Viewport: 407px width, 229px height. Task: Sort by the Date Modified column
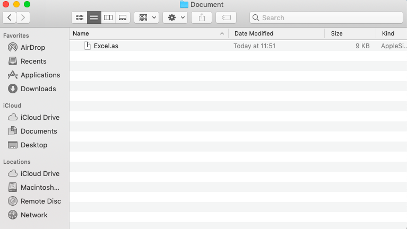coord(276,33)
